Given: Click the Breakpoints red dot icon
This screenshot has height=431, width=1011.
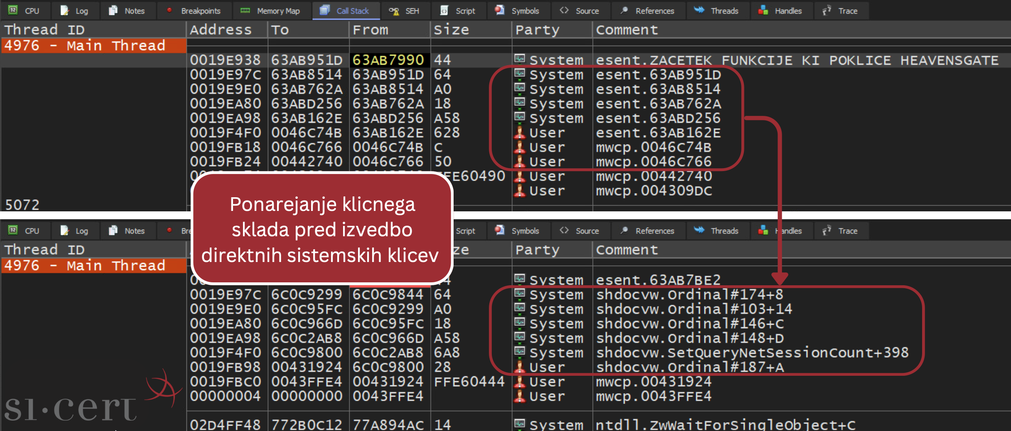Looking at the screenshot, I should pyautogui.click(x=169, y=10).
